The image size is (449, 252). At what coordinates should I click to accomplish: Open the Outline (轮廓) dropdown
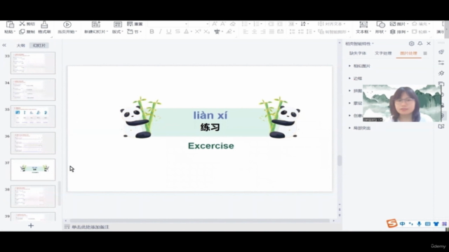tap(421, 31)
